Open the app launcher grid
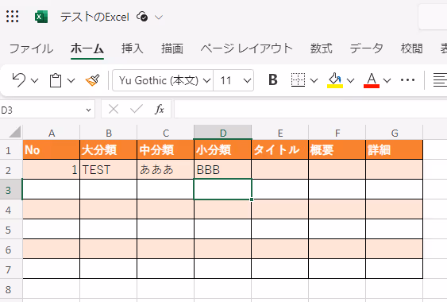The height and width of the screenshot is (302, 447). point(12,16)
